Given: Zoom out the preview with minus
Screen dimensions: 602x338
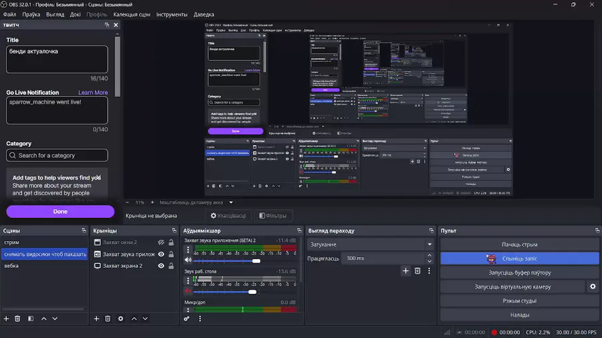Looking at the screenshot, I should coord(127,202).
